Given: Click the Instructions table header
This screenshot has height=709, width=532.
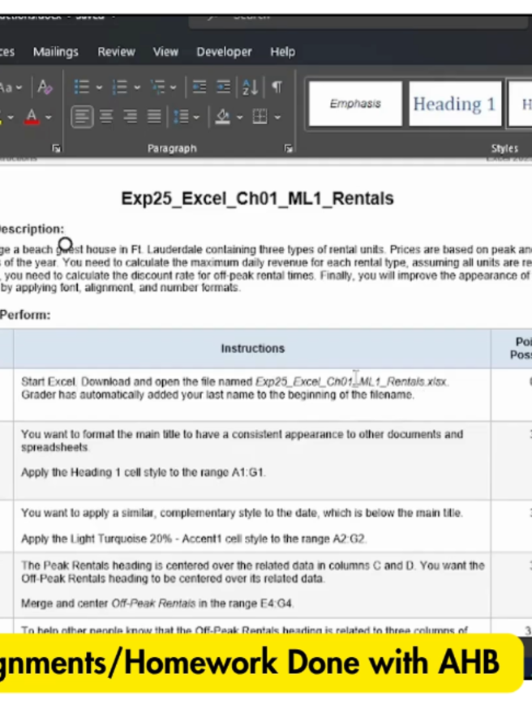Looking at the screenshot, I should click(252, 348).
